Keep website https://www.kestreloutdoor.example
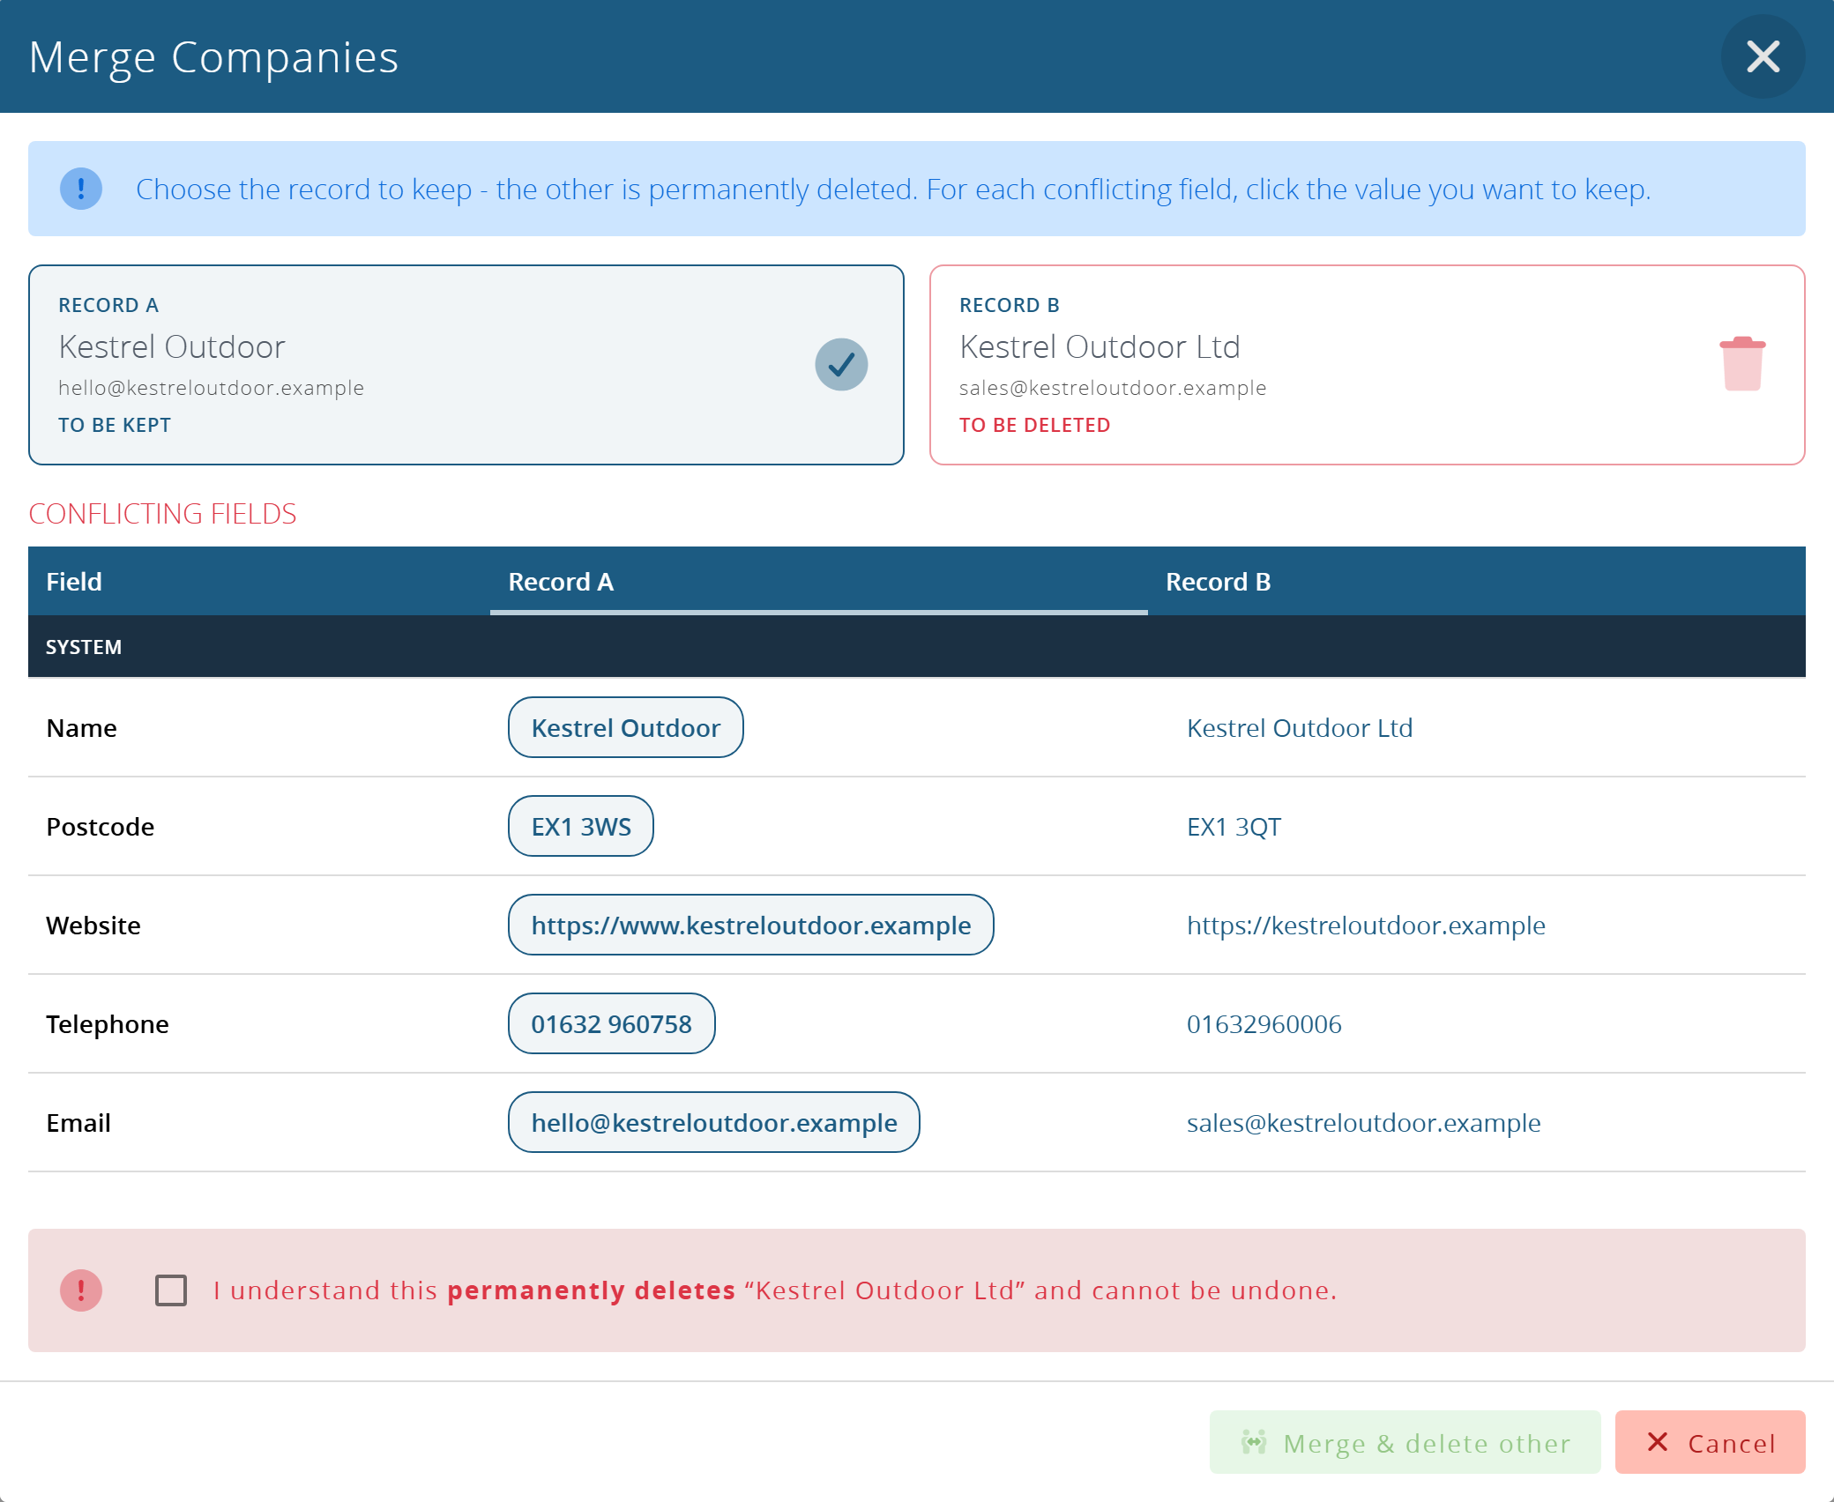 click(x=751, y=926)
